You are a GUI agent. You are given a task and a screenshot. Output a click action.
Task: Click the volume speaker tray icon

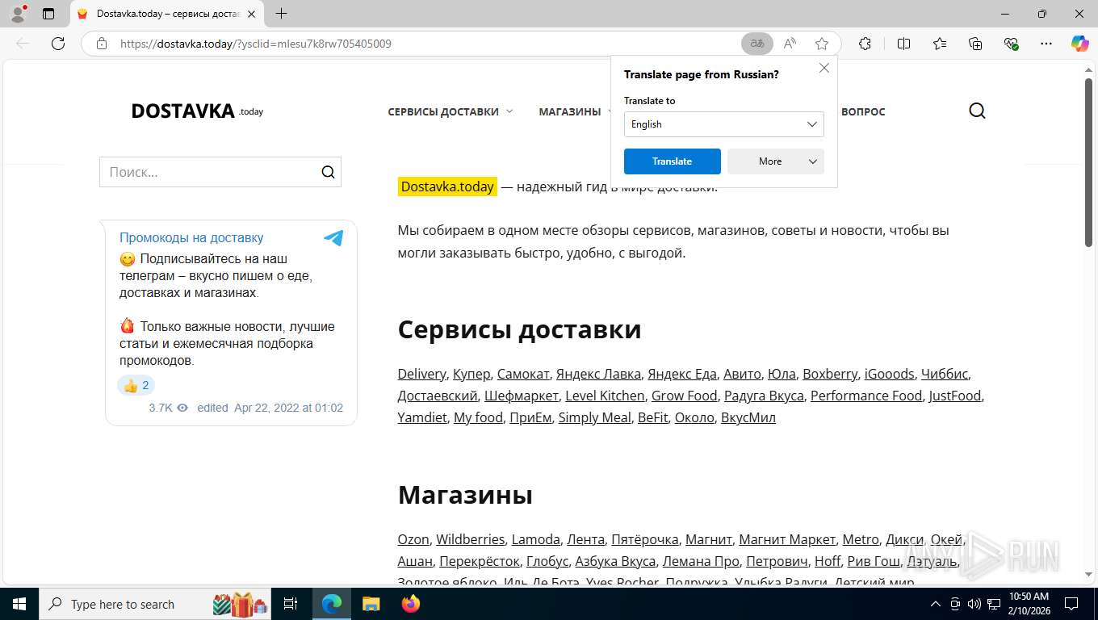click(974, 604)
